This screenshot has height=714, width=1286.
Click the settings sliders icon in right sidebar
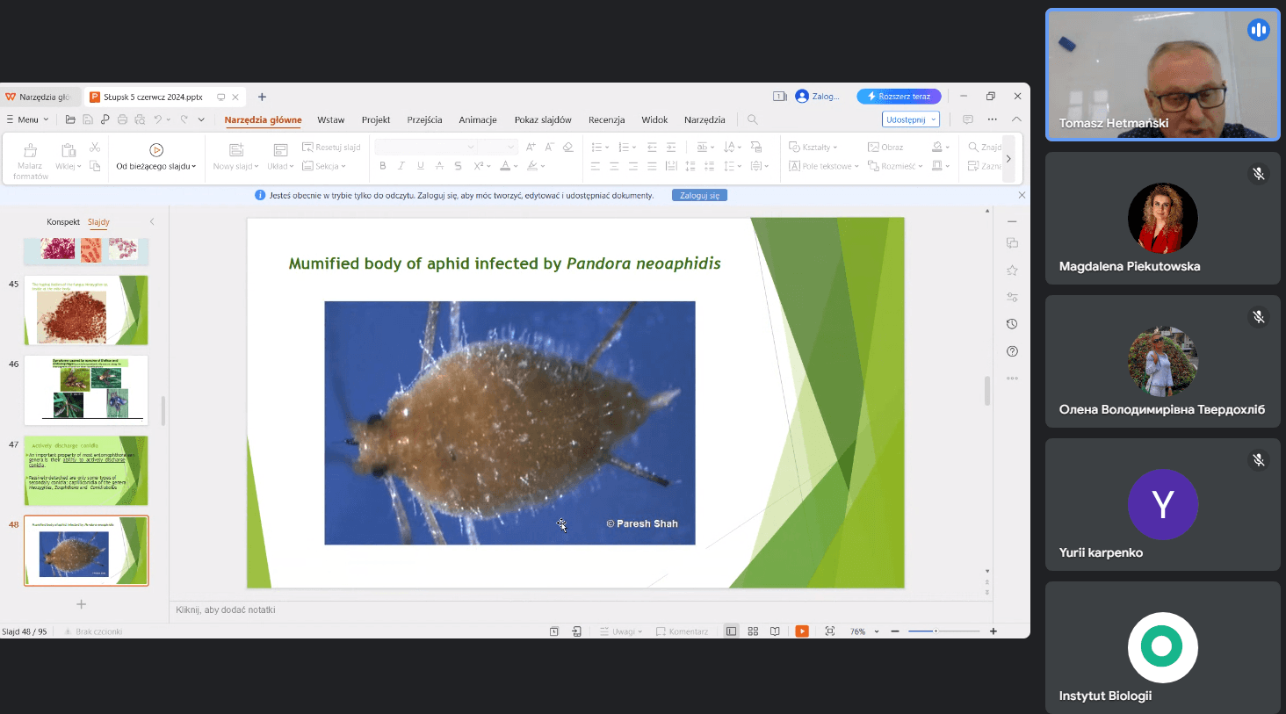click(x=1012, y=297)
